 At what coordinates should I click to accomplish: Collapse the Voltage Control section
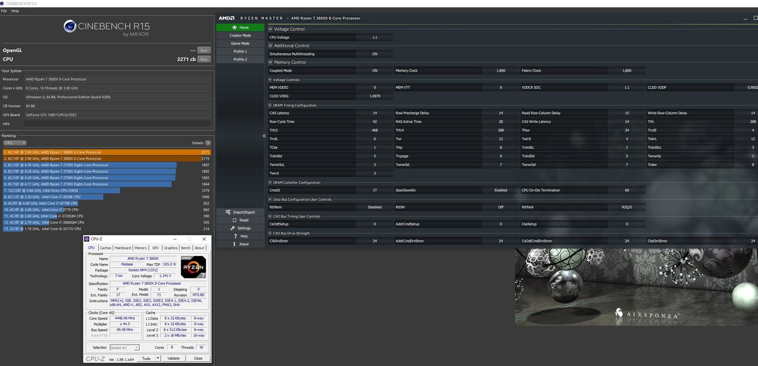271,29
